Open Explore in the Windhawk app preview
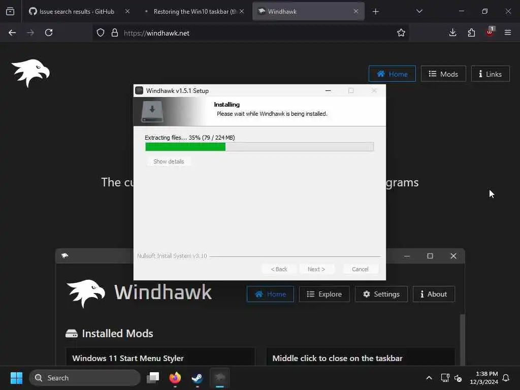 324,294
